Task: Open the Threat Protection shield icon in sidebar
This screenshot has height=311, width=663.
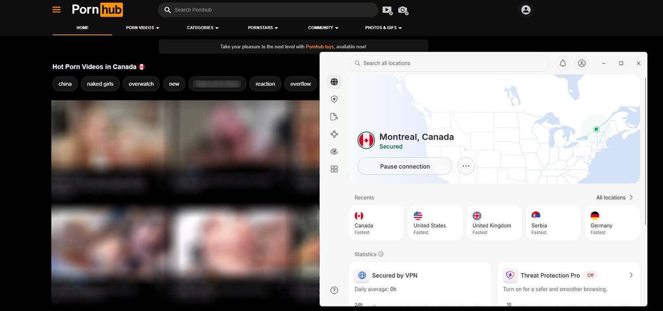Action: pos(334,99)
